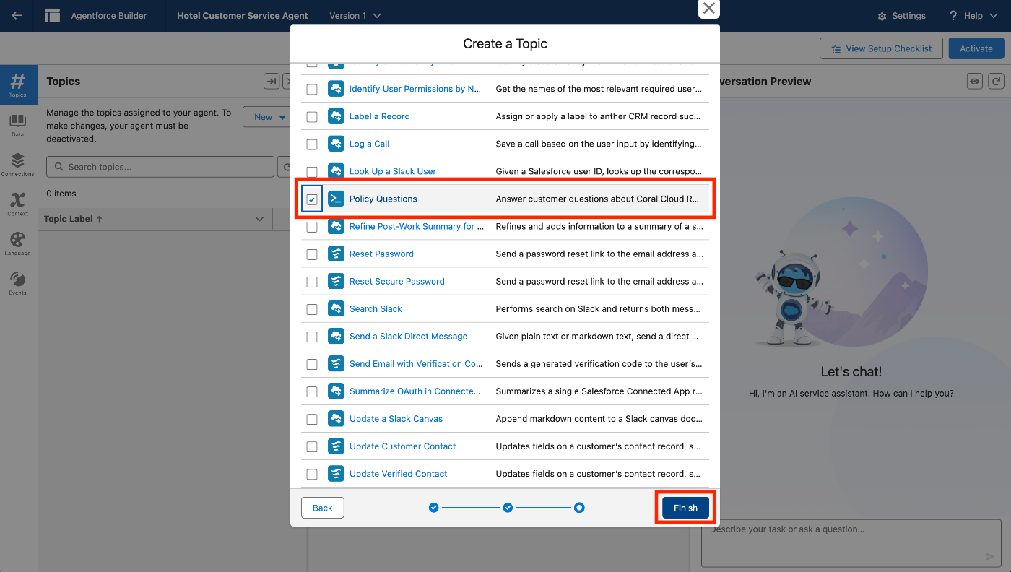Click the Back button in dialog
Viewport: 1011px width, 572px height.
(x=322, y=508)
